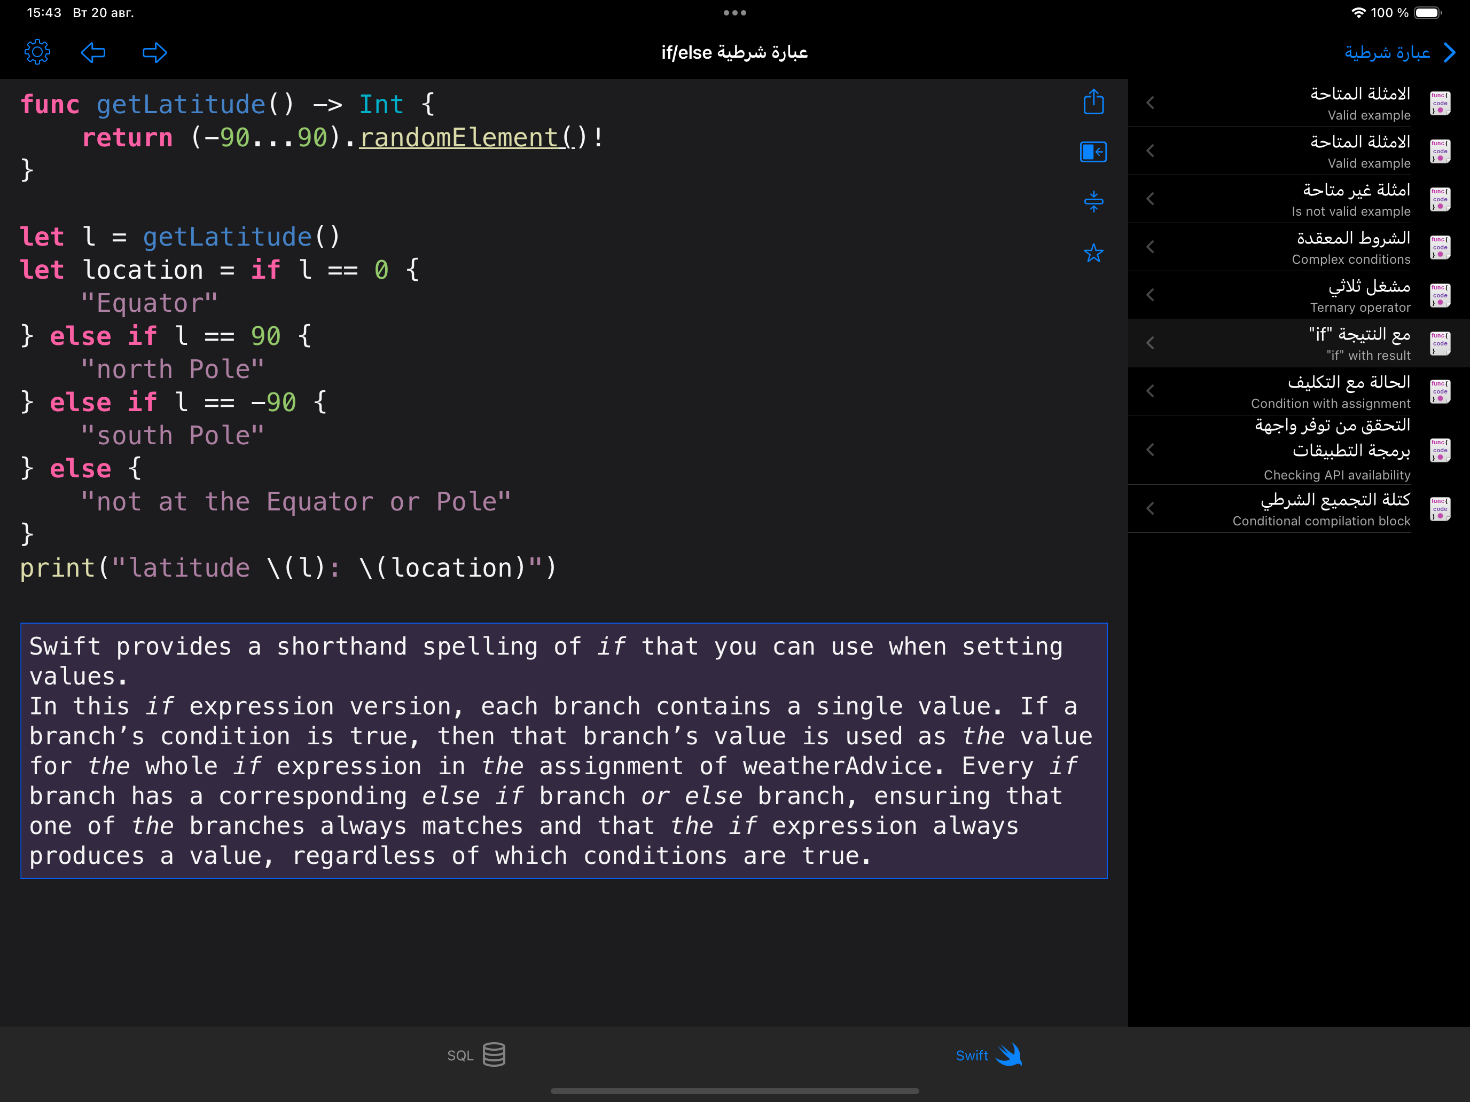Select the 'Is not valid example' item
Image resolution: width=1470 pixels, height=1102 pixels.
(1299, 199)
